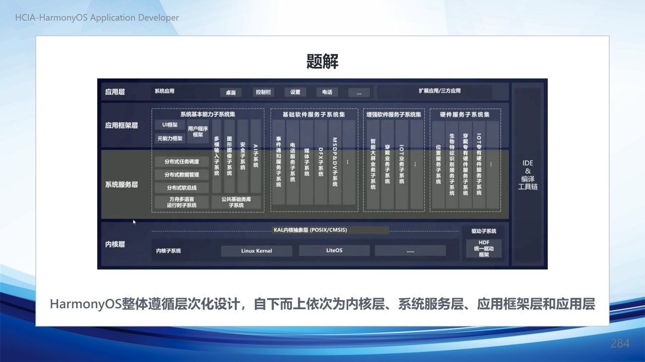Click the 图形图像子系统 column
The width and height of the screenshot is (645, 362).
[x=230, y=156]
